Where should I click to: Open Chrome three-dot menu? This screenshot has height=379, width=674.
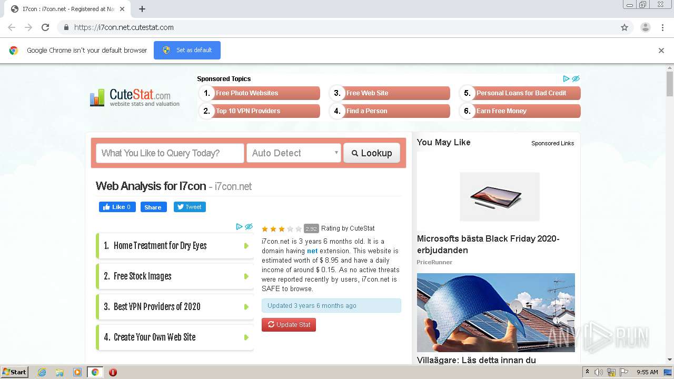coord(662,27)
